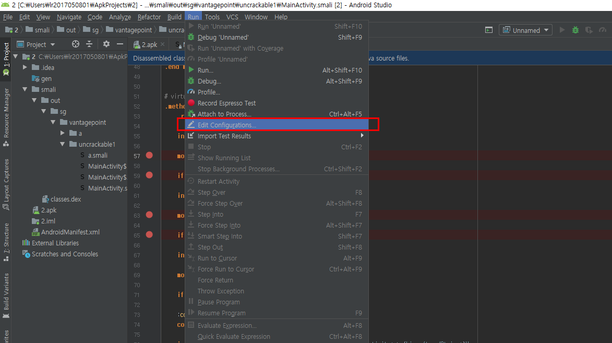Collapse the root project node 2
This screenshot has height=343, width=612.
pyautogui.click(x=16, y=57)
